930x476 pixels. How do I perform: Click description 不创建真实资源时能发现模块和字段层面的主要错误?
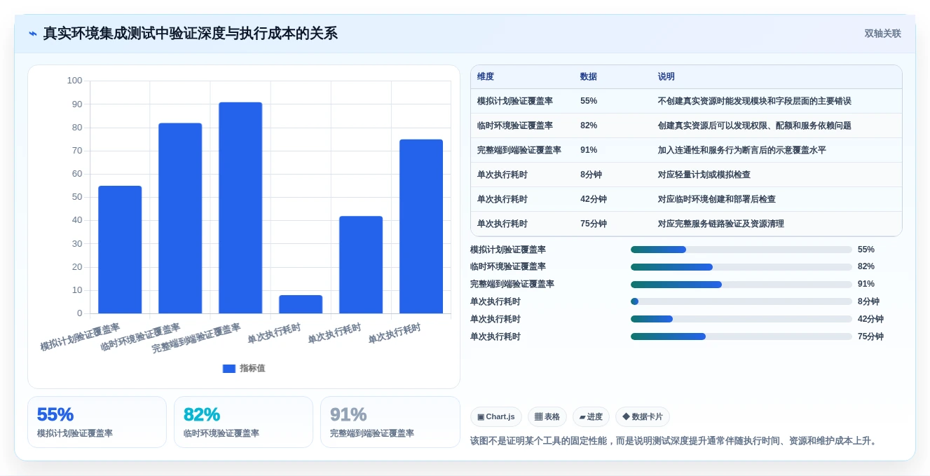click(x=755, y=101)
